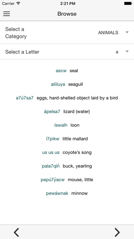Screen dimensions: 134x239
Task: Open the 'pewáwnak' minnow entry
Action: click(x=67, y=193)
